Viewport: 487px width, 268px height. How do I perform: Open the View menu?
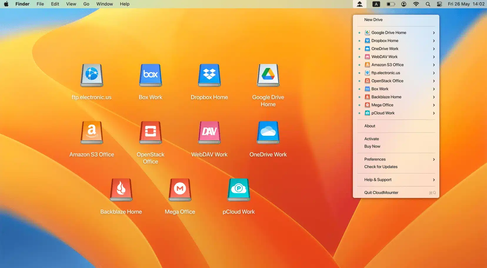[x=71, y=4]
